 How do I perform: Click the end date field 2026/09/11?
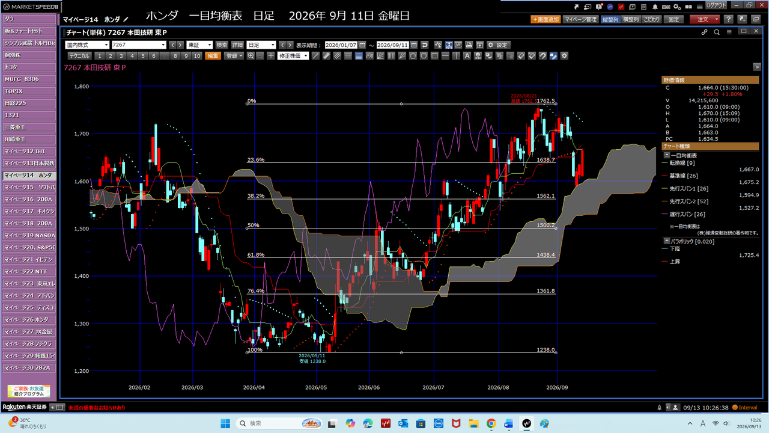(x=393, y=45)
